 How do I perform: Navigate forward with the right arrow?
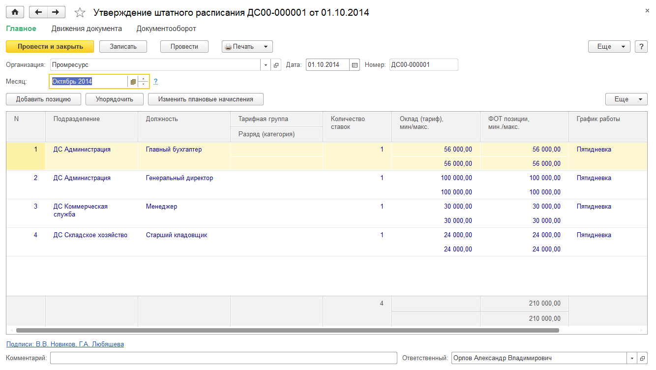click(56, 12)
